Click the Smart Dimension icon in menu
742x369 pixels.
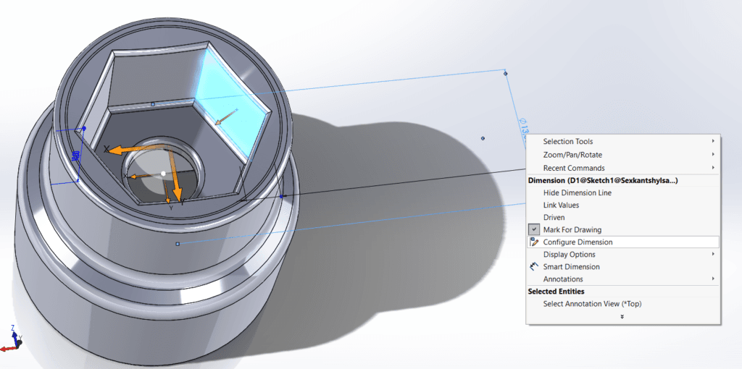pyautogui.click(x=534, y=266)
